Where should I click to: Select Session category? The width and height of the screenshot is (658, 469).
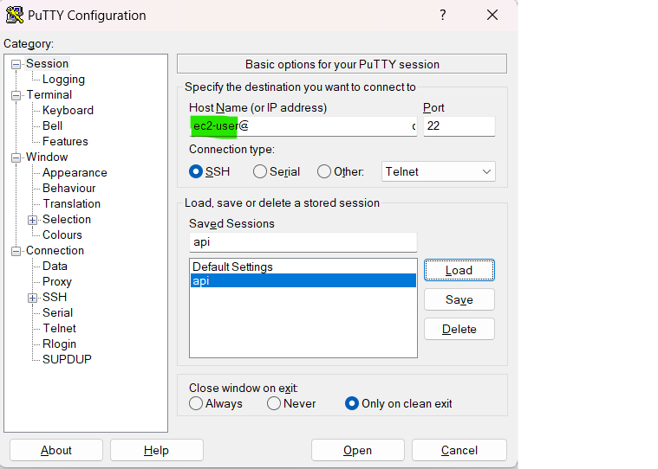47,63
